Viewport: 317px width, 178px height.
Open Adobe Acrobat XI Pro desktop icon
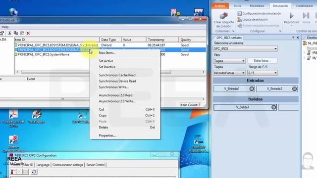pos(13,119)
